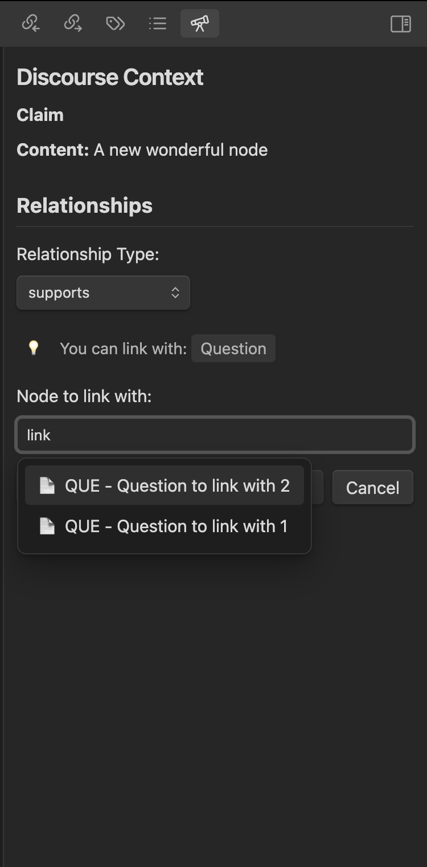Click the lightbulb hint icon
Image resolution: width=427 pixels, height=867 pixels.
tap(34, 348)
